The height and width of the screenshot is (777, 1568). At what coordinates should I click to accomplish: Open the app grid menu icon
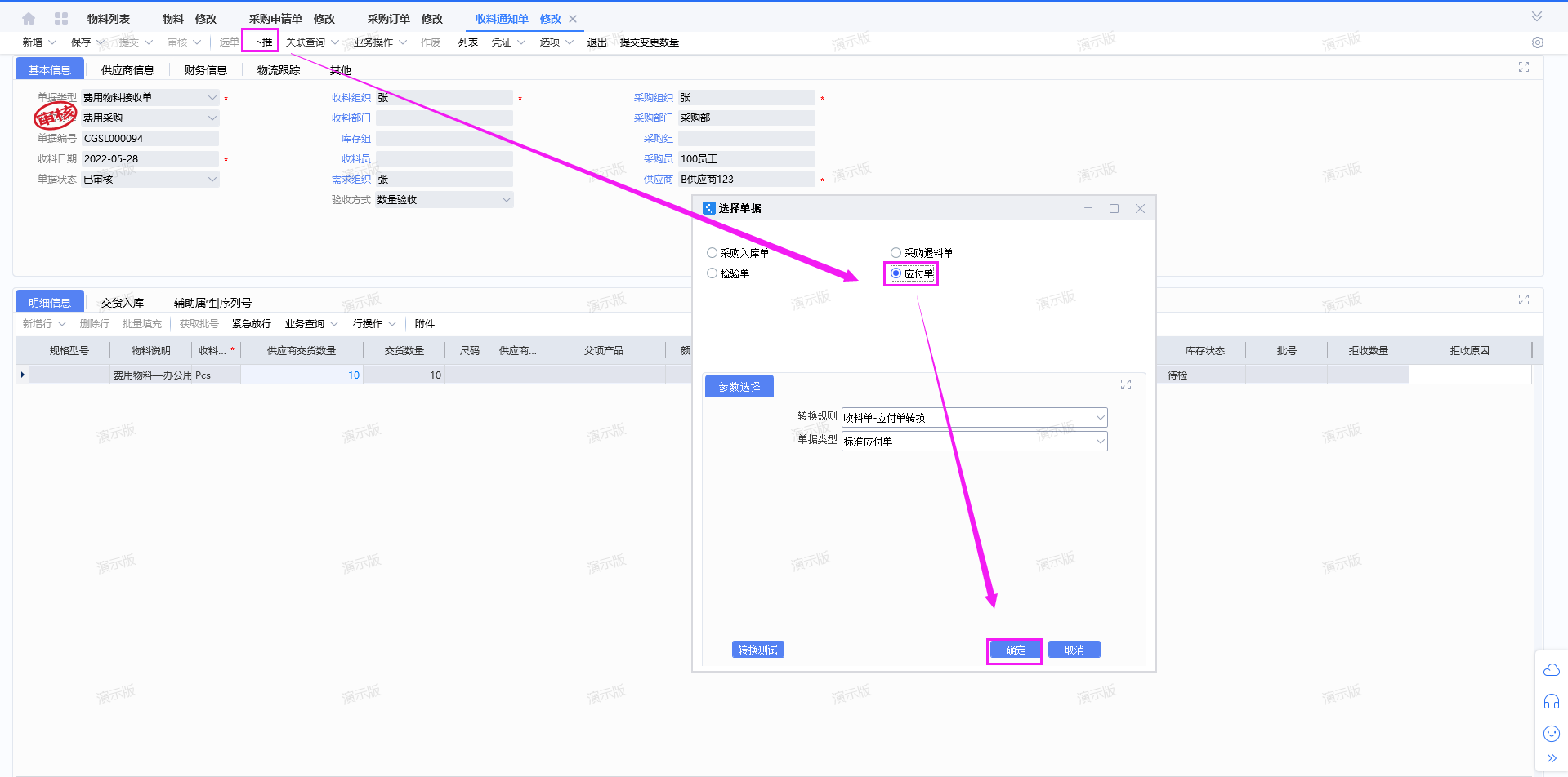pos(61,19)
